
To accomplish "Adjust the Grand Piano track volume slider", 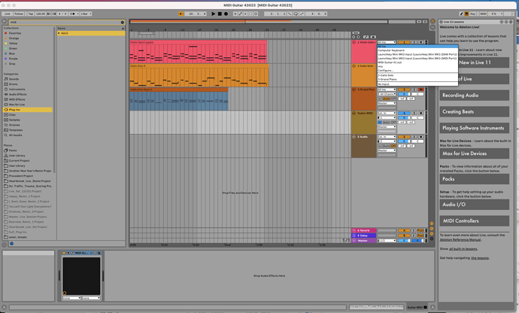I will [x=404, y=94].
